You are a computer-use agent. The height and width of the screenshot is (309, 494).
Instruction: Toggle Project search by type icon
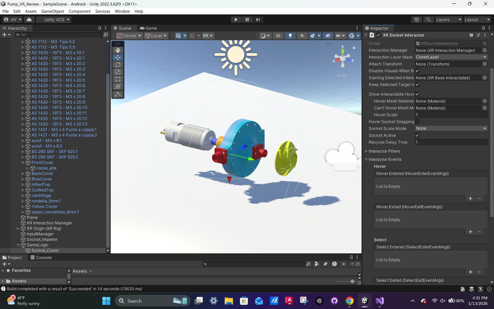(316, 264)
